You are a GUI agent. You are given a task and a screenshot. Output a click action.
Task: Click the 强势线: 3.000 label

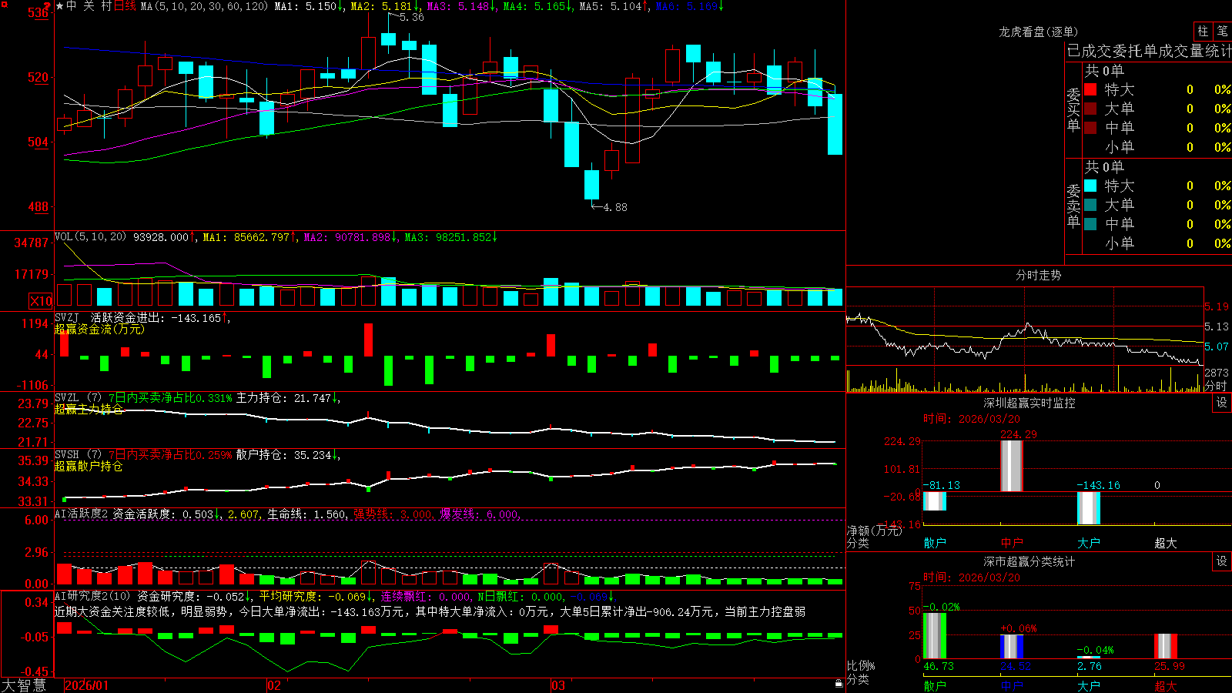(393, 514)
